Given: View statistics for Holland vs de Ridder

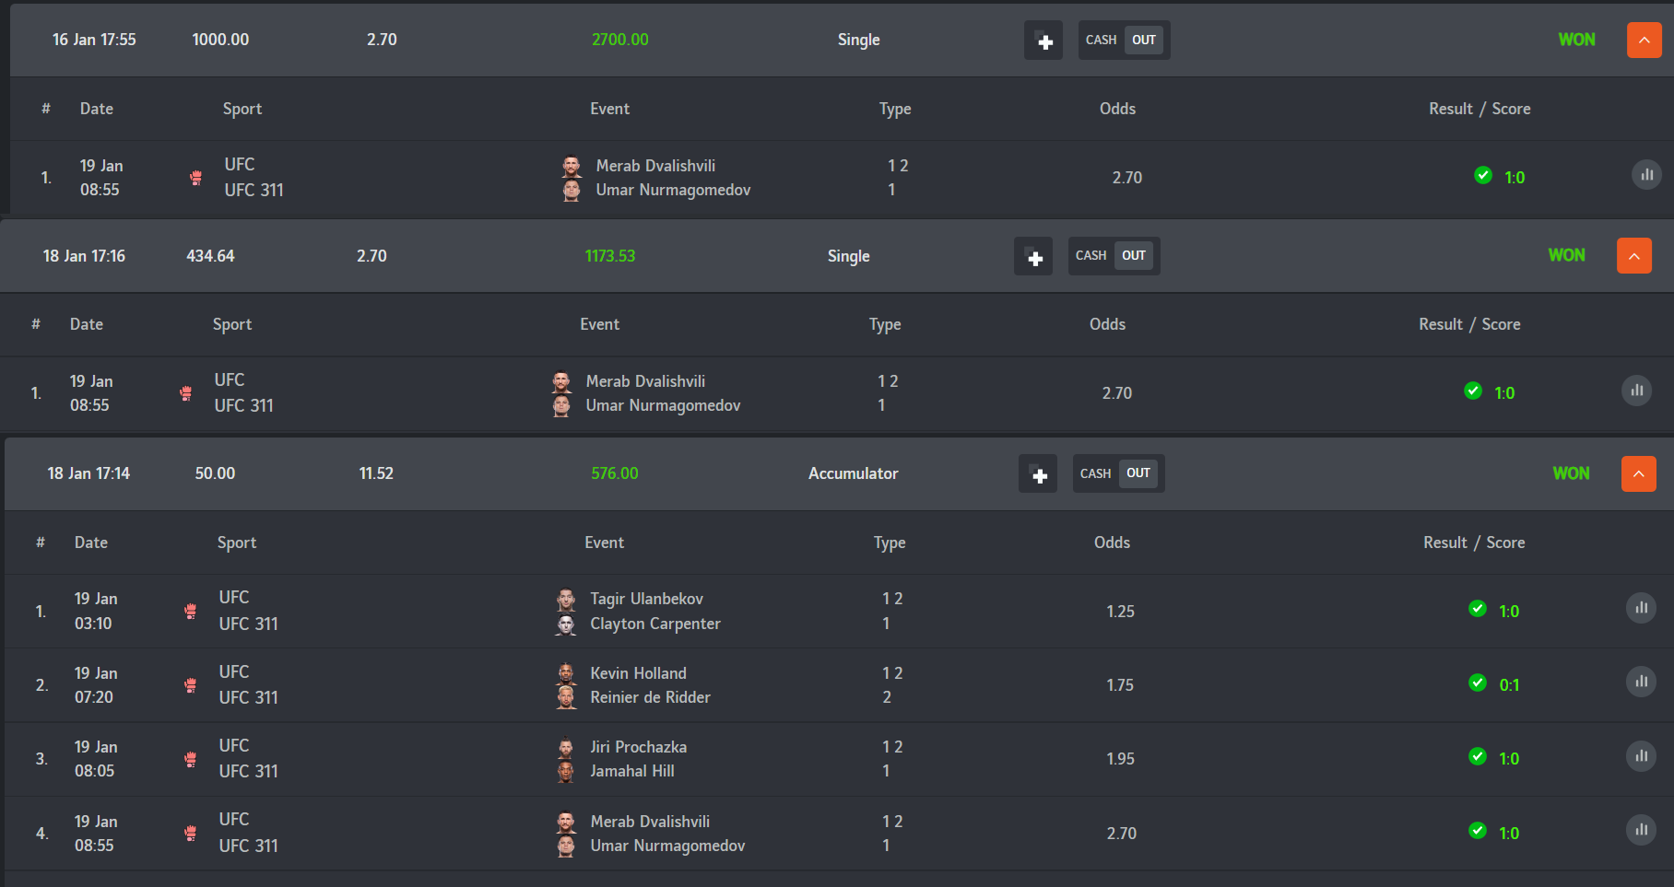Looking at the screenshot, I should (x=1641, y=682).
